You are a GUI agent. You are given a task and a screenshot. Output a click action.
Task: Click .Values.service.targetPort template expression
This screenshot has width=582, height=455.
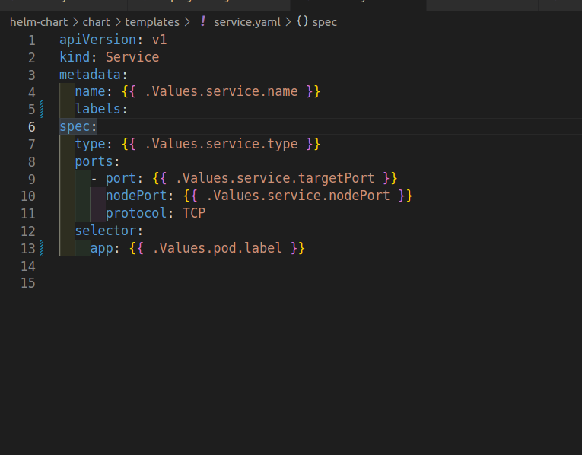click(x=275, y=179)
